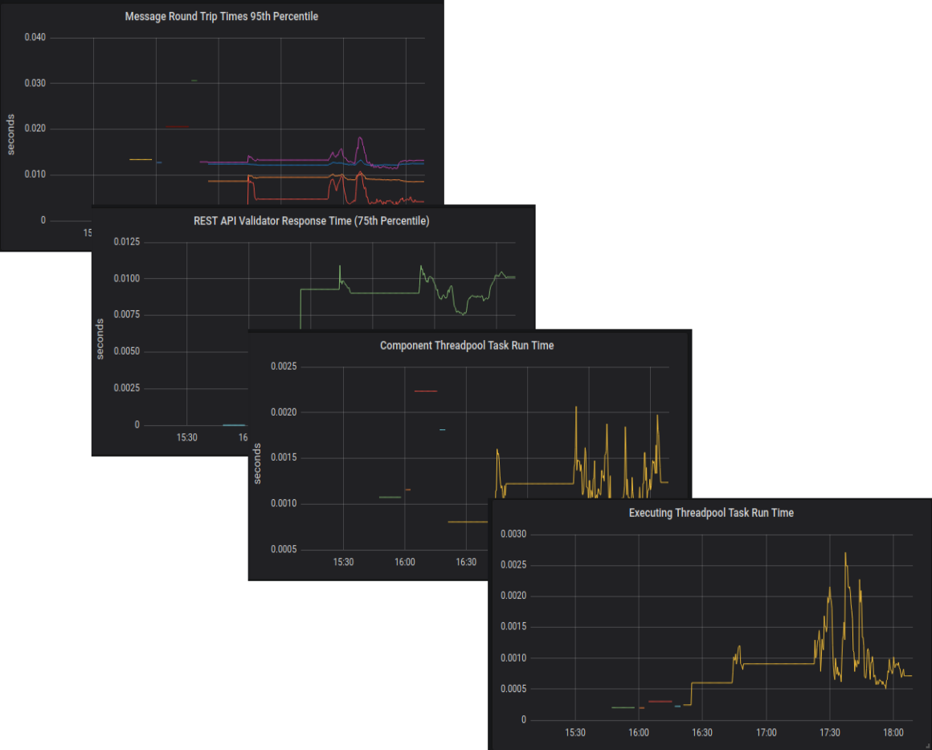Click the 0.0020 y-axis label in Component Threadpool panel

(282, 412)
